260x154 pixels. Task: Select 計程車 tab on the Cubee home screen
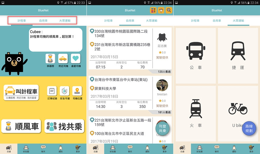tap(22, 21)
